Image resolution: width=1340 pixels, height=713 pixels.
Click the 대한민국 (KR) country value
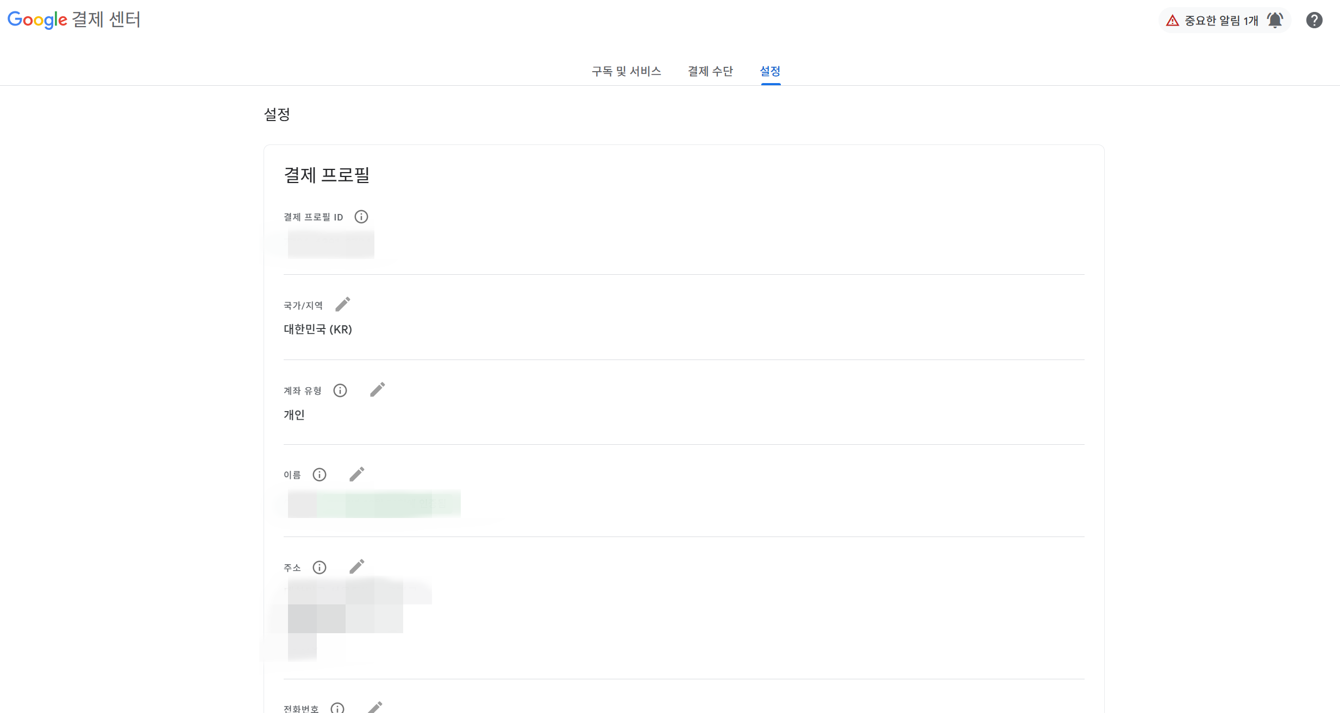pyautogui.click(x=318, y=330)
